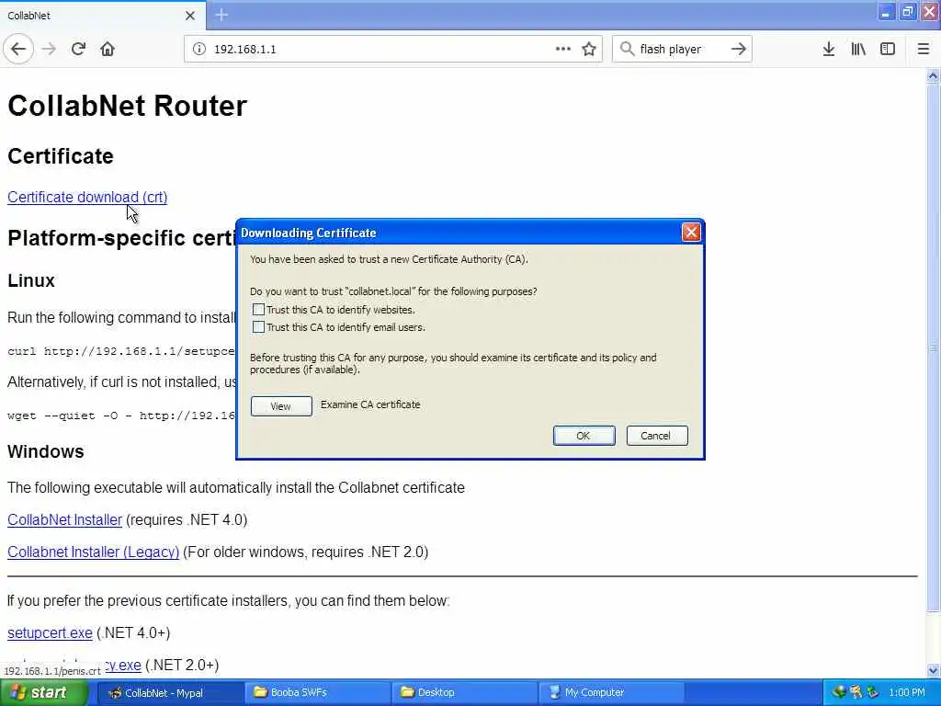
Task: Click the 1:00 PM system clock
Action: point(907,693)
